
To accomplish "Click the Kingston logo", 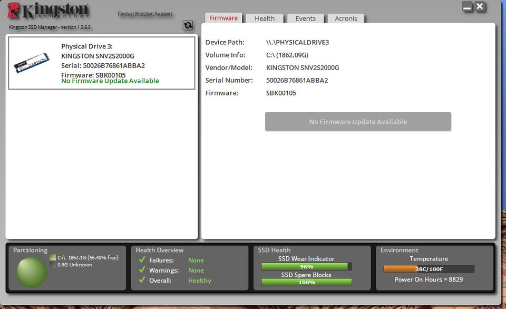I will pos(48,11).
